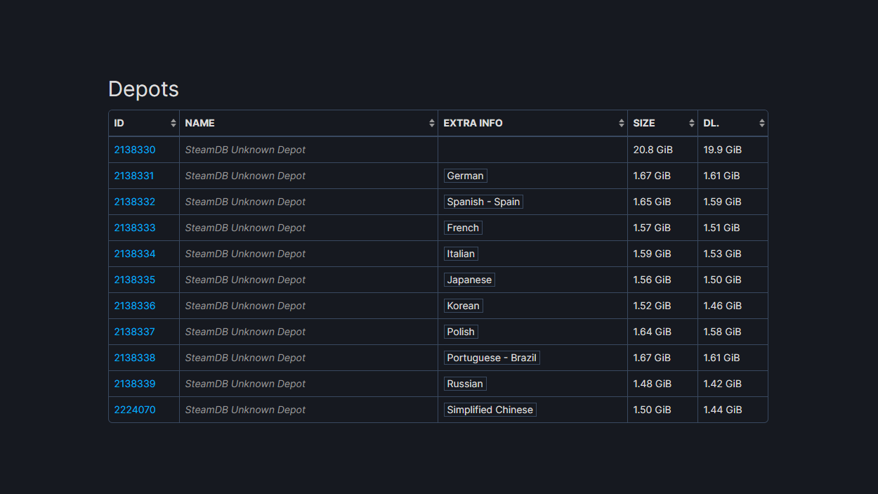878x494 pixels.
Task: Open depot 2138337 link
Action: pos(134,332)
